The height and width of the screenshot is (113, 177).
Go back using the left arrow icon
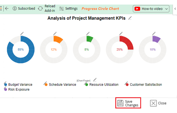click(x=7, y=9)
